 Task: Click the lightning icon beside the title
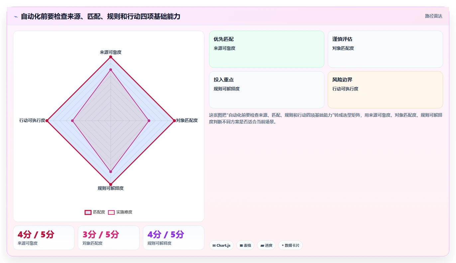16,16
